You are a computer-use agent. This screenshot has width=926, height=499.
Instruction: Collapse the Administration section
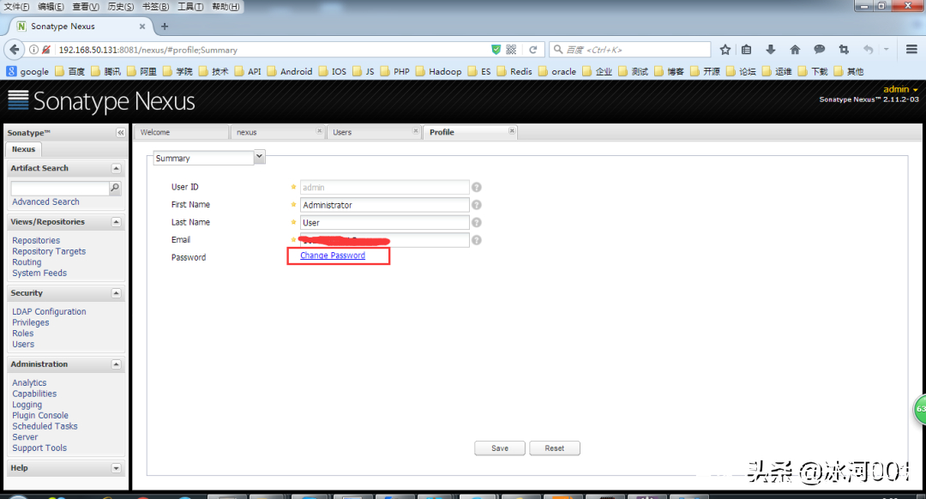click(x=117, y=364)
